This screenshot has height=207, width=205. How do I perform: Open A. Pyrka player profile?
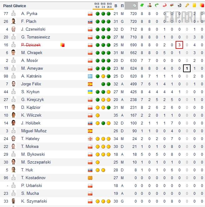point(29,13)
